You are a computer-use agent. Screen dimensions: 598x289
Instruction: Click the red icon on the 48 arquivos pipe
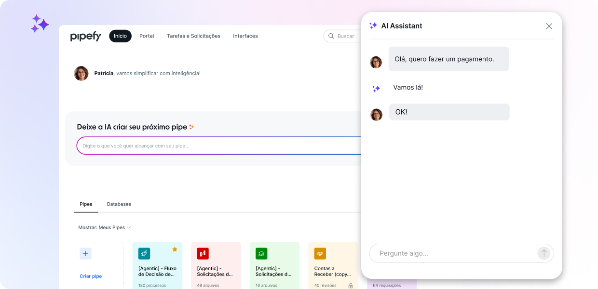203,254
